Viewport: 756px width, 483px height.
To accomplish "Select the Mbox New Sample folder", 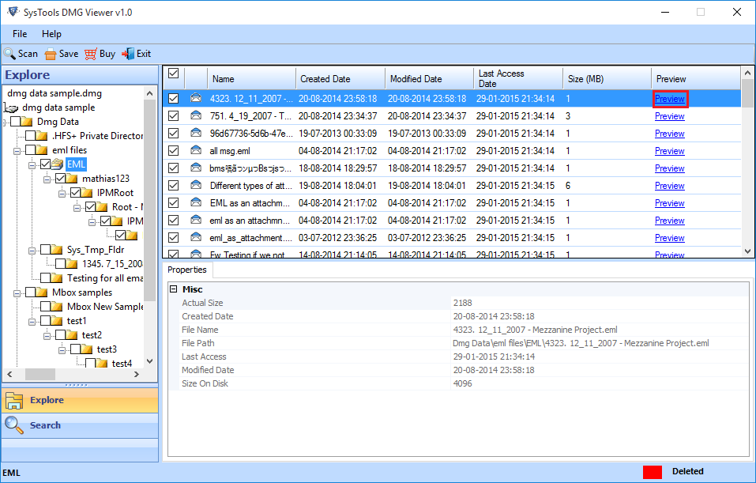I will click(105, 307).
